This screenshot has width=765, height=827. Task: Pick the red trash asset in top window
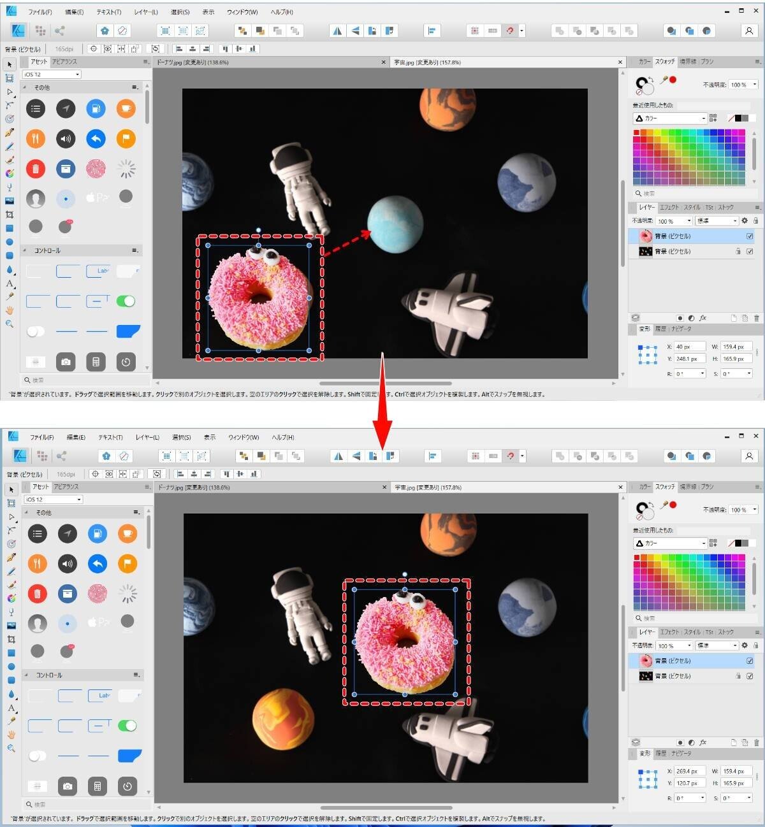point(36,169)
